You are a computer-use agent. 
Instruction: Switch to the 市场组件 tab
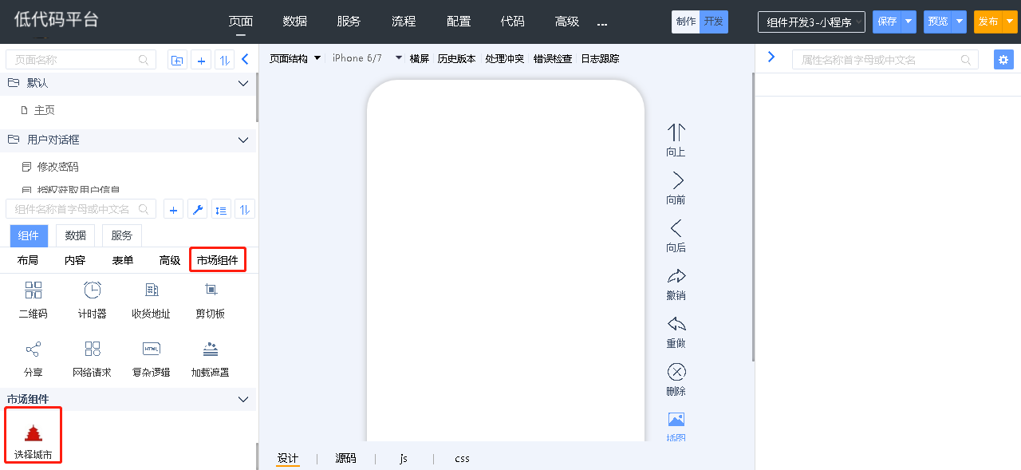(x=217, y=260)
